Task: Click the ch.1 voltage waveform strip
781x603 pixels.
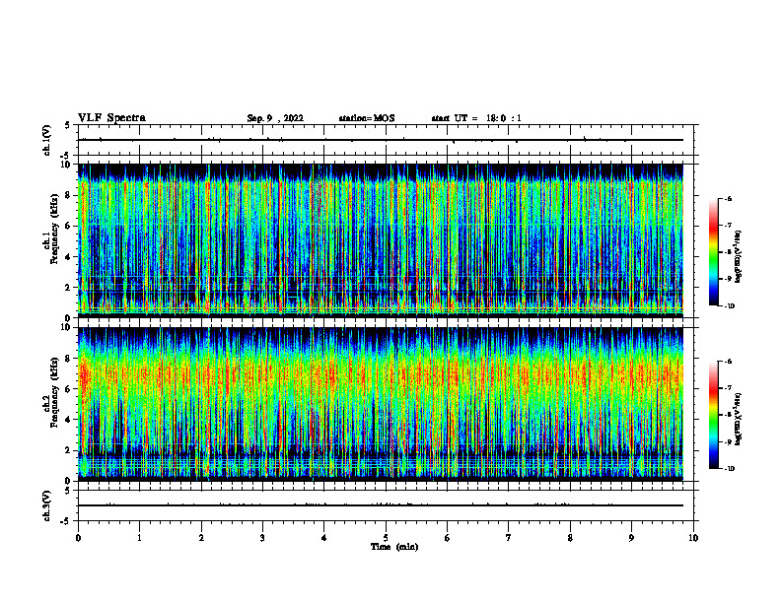Action: 386,140
